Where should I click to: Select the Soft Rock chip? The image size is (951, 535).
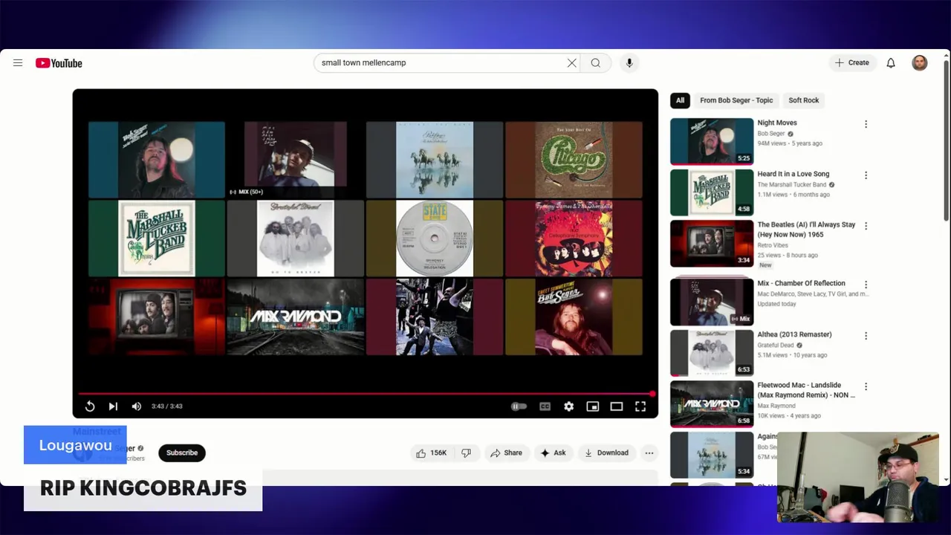tap(803, 100)
